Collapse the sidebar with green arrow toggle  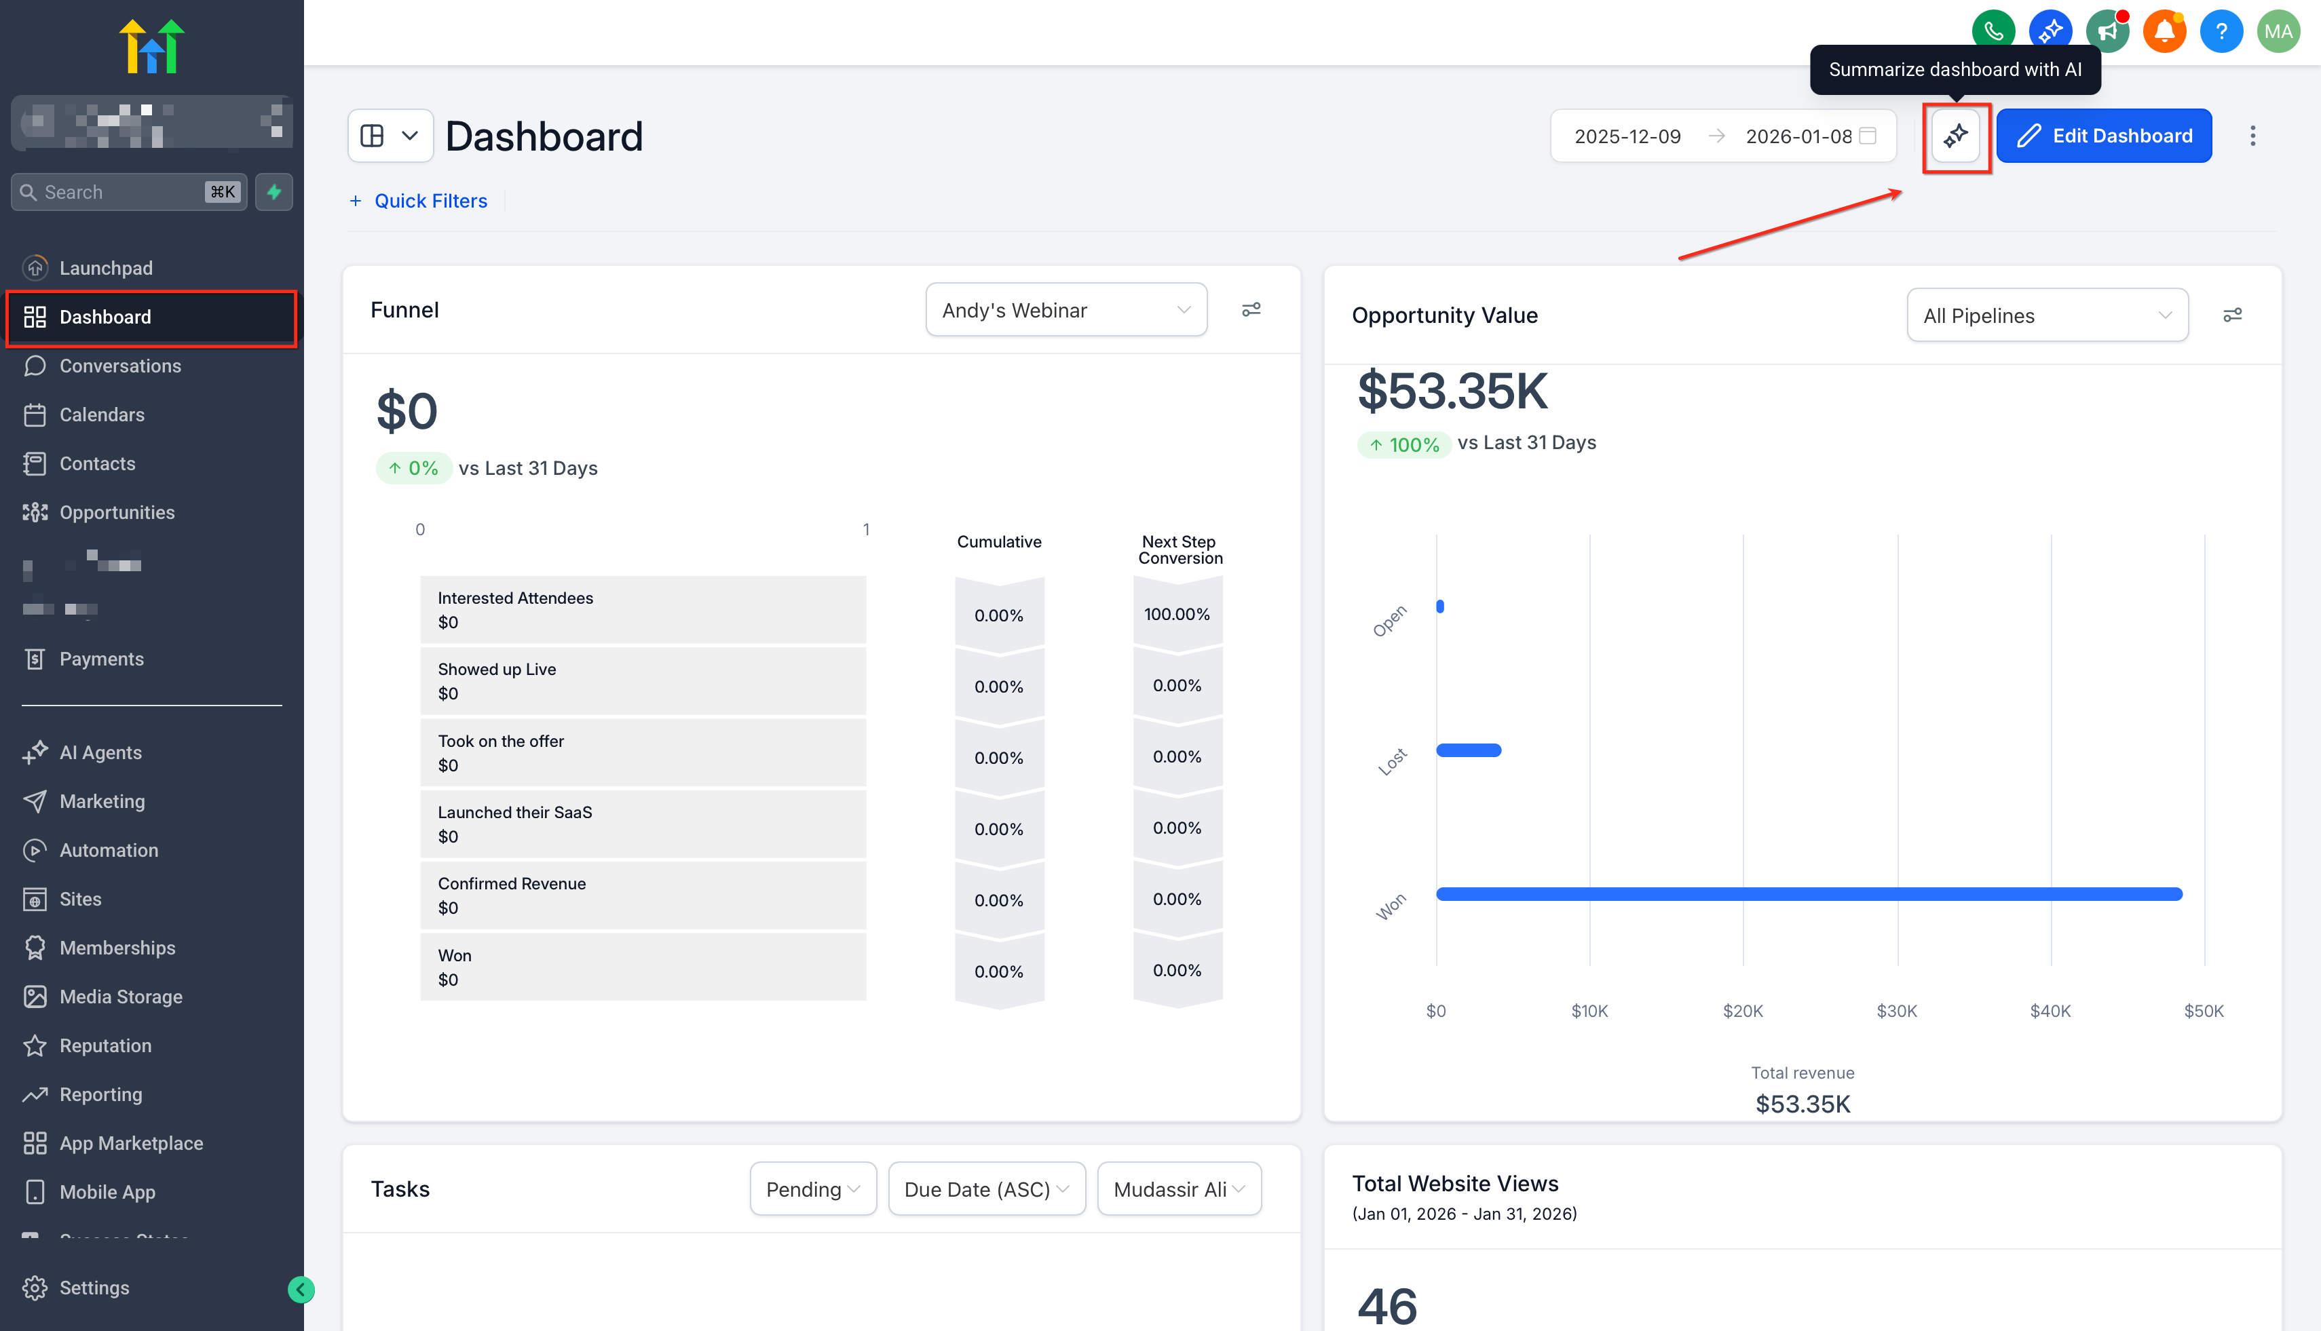[301, 1289]
